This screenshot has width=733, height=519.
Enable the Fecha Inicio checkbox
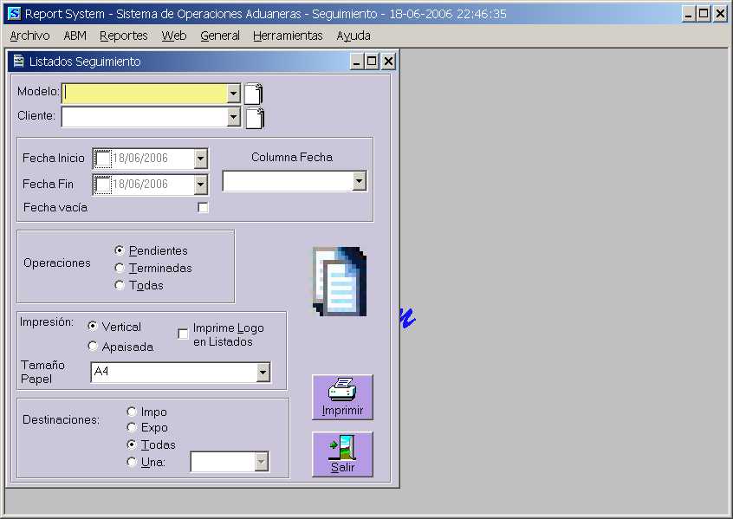pyautogui.click(x=103, y=159)
